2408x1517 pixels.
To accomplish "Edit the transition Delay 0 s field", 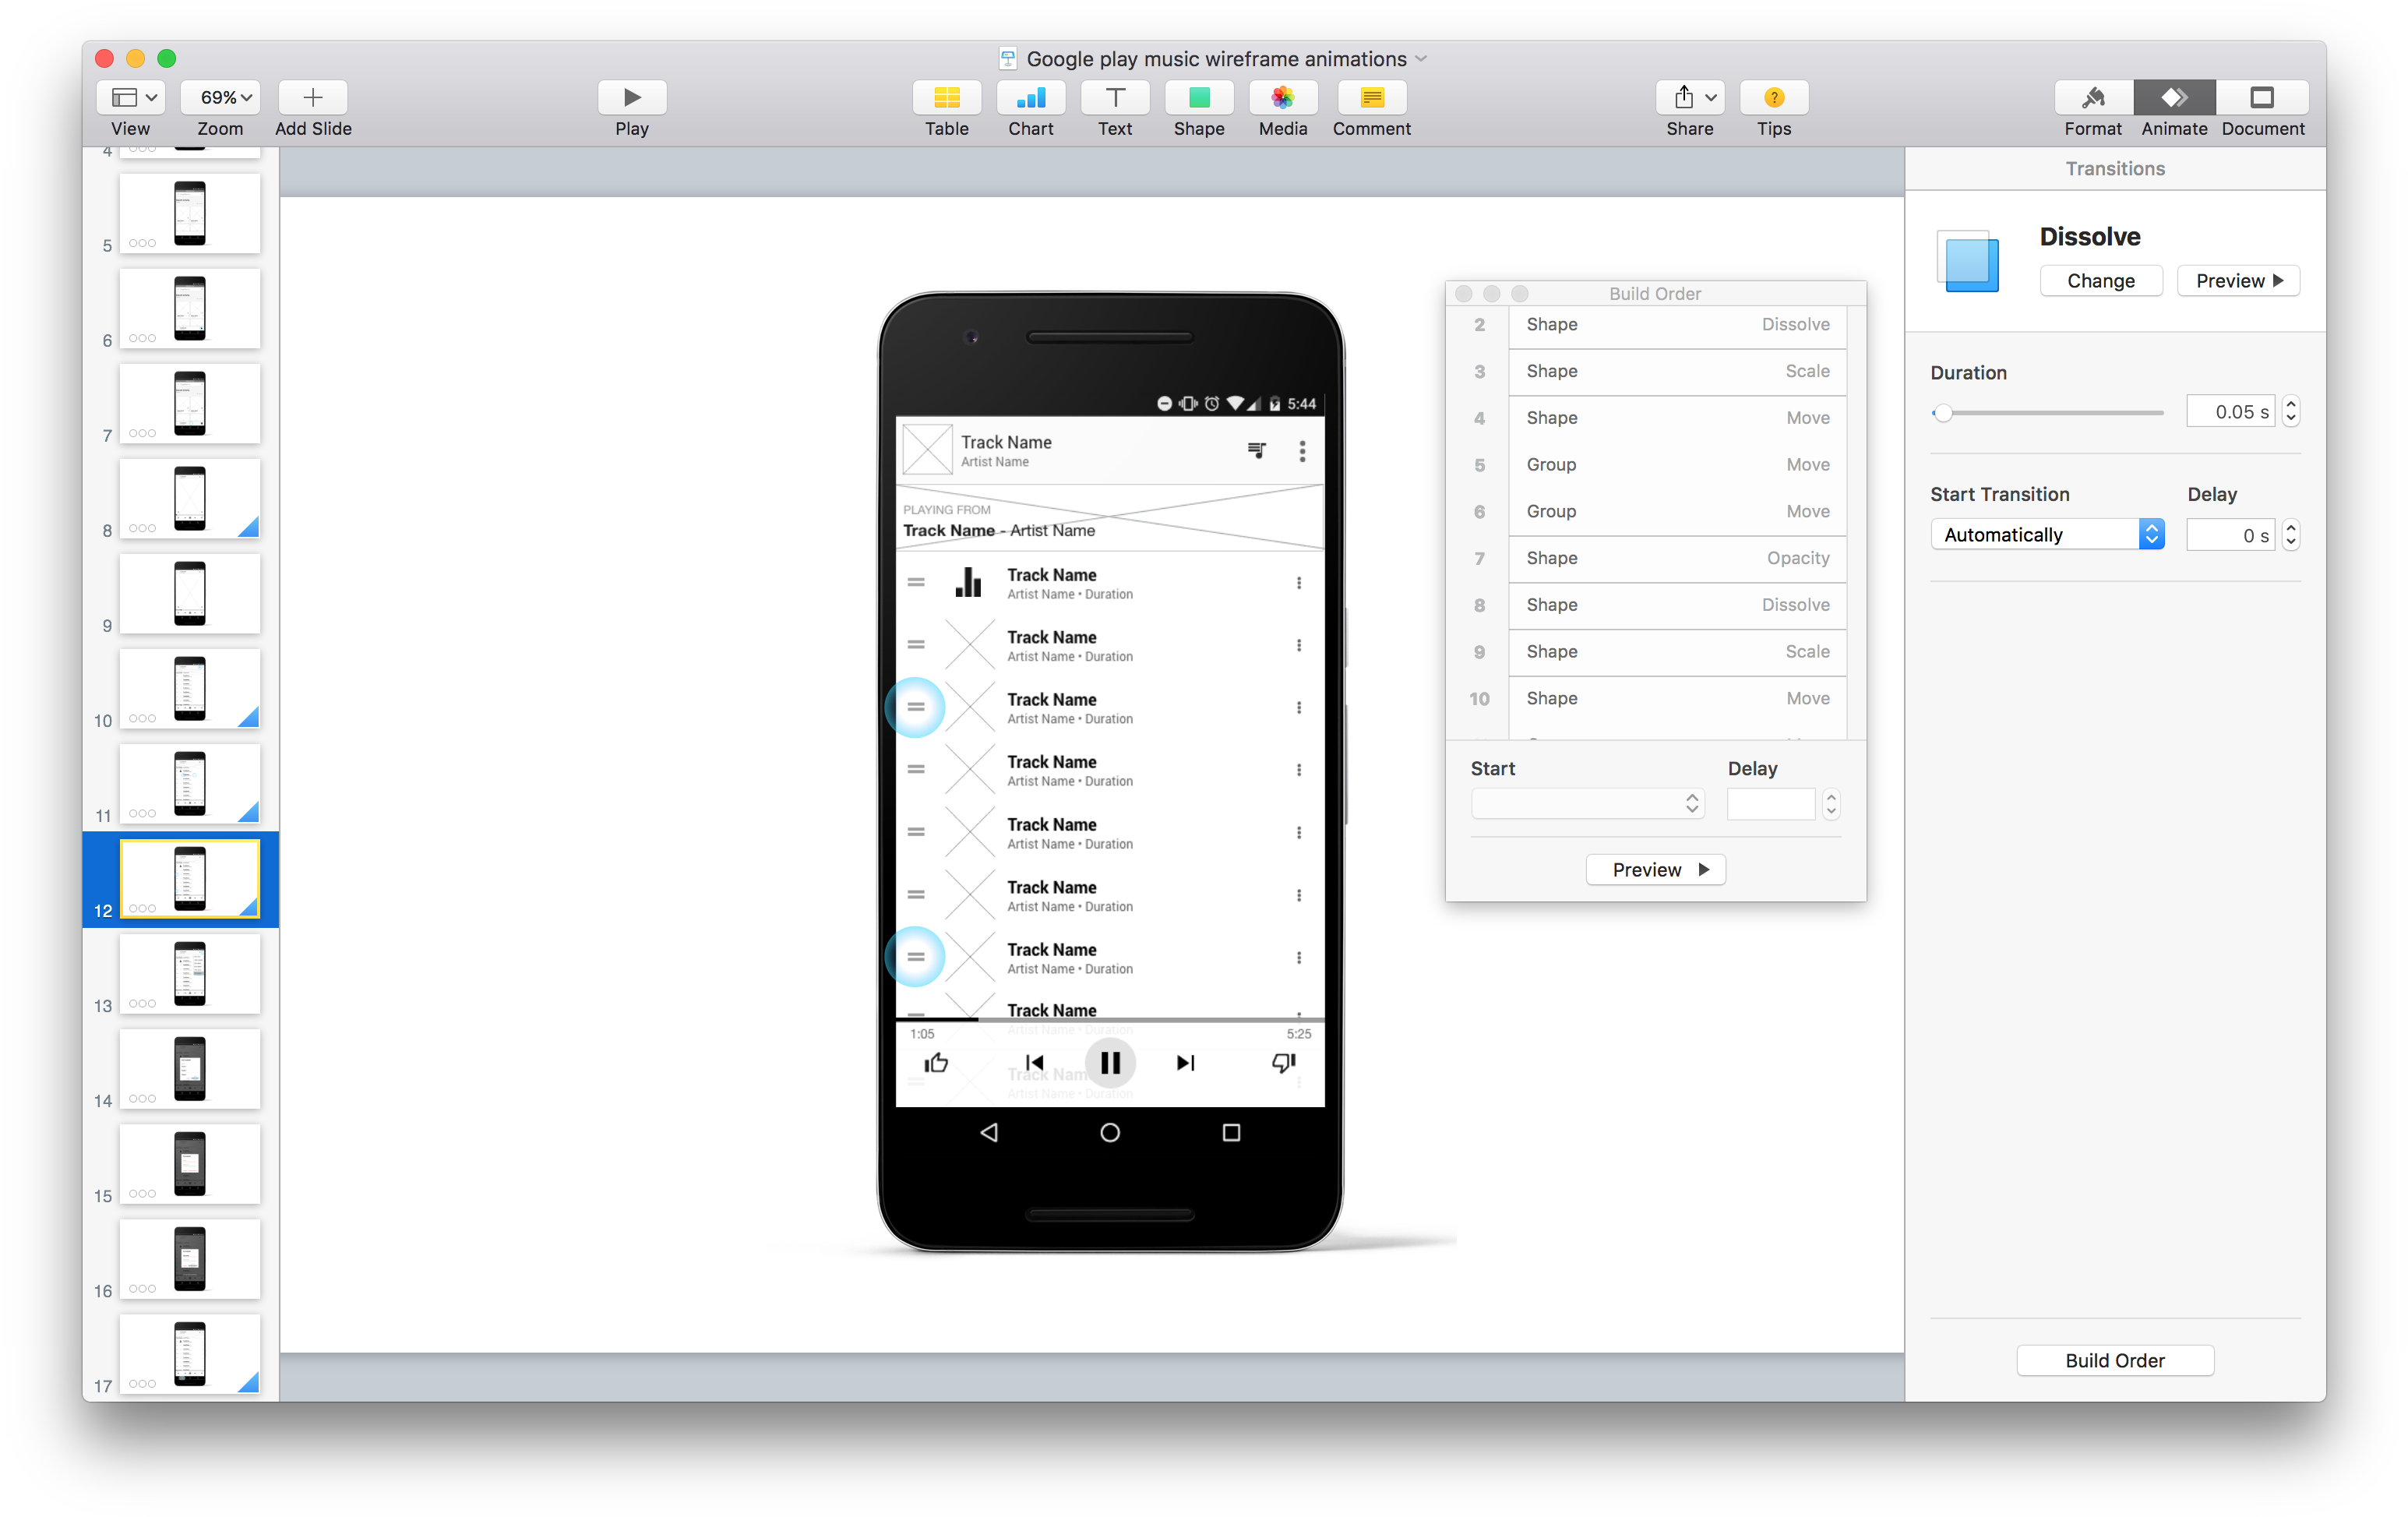I will [2231, 535].
